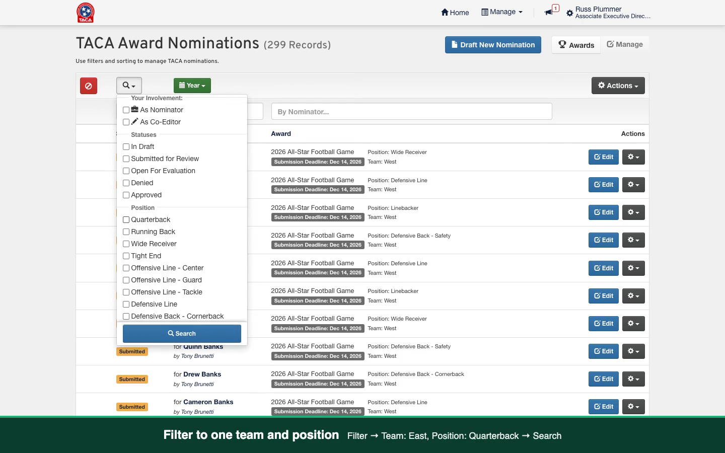The width and height of the screenshot is (725, 453).
Task: Edit the Wide Receiver nomination in first row
Action: pyautogui.click(x=603, y=157)
